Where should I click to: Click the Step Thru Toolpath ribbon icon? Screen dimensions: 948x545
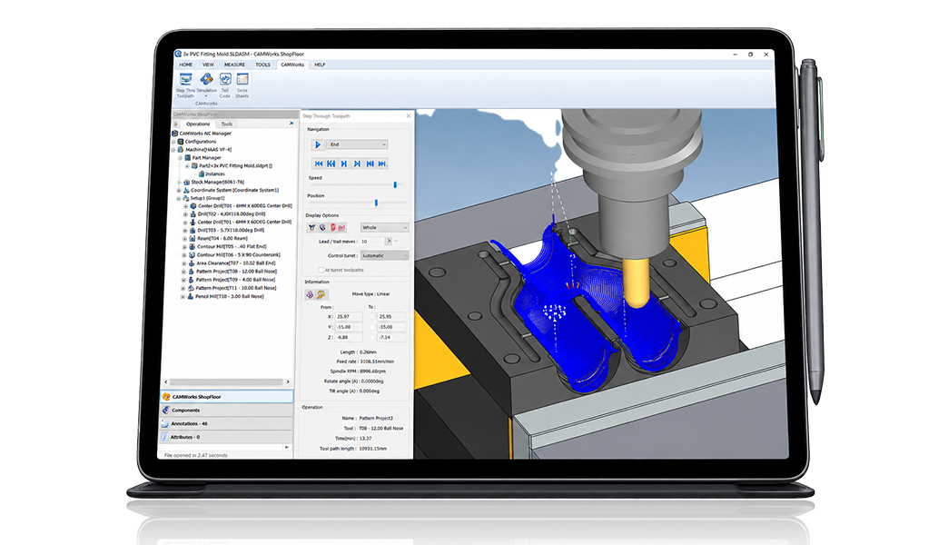click(185, 79)
